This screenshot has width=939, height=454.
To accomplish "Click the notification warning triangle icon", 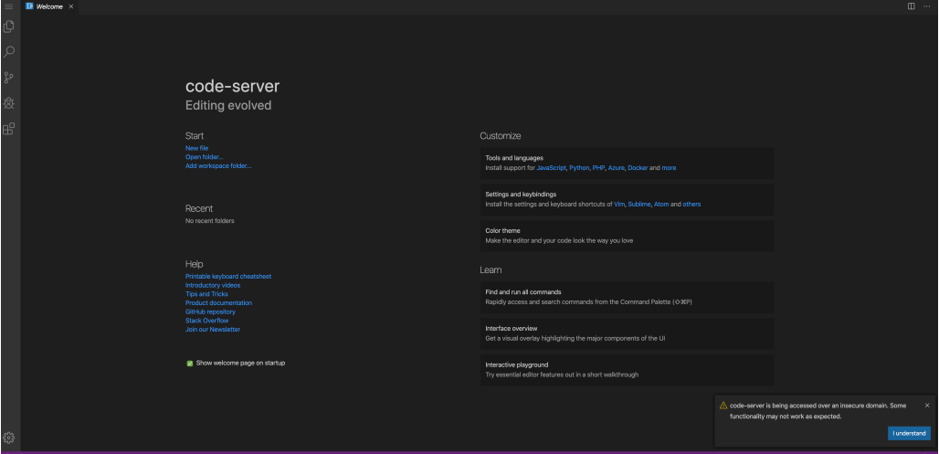I will coord(723,406).
